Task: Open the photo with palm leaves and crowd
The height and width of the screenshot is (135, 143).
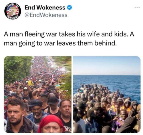Action: tap(38, 94)
